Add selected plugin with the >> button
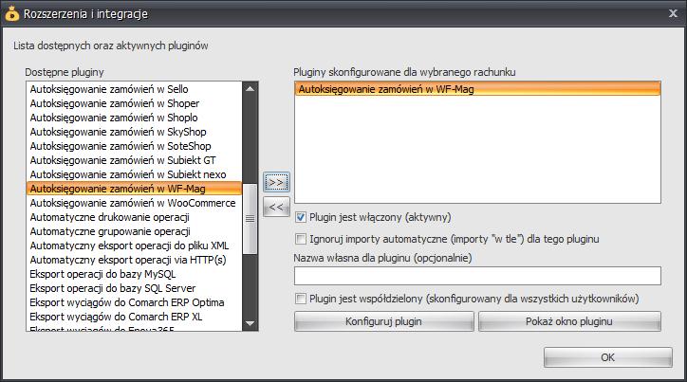The height and width of the screenshot is (382, 687). [276, 182]
